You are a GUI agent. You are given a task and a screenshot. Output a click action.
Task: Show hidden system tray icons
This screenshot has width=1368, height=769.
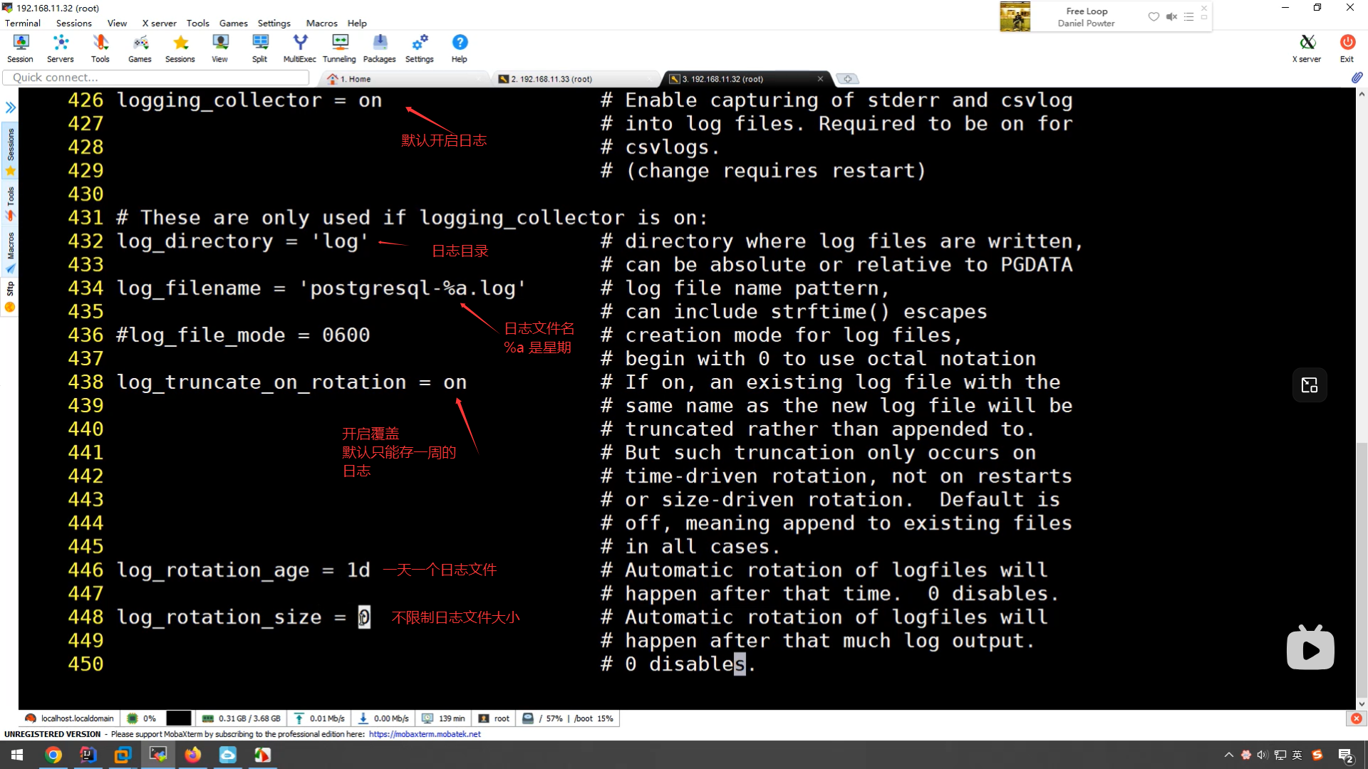point(1228,755)
